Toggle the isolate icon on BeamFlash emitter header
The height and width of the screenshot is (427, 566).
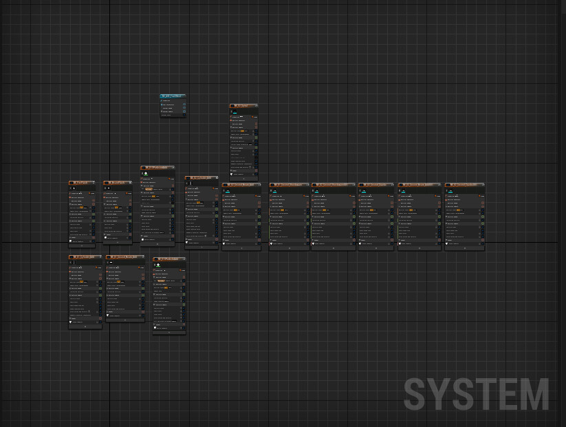130,183
